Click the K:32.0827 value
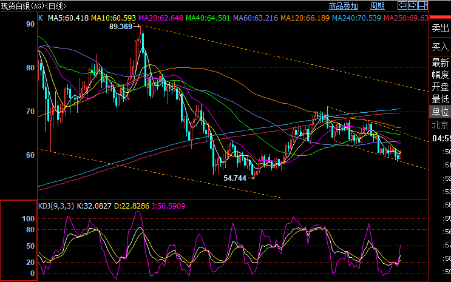Image resolution: width=451 pixels, height=282 pixels. (94, 206)
